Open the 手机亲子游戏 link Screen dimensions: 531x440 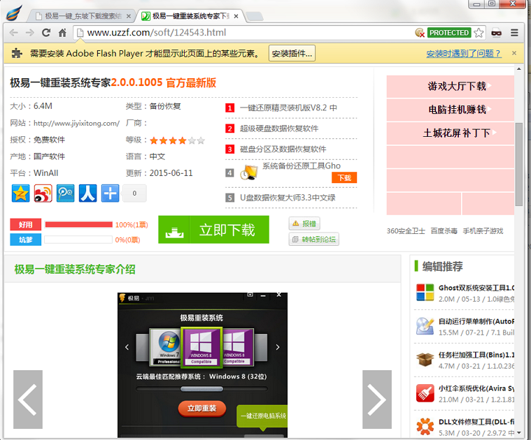point(483,231)
